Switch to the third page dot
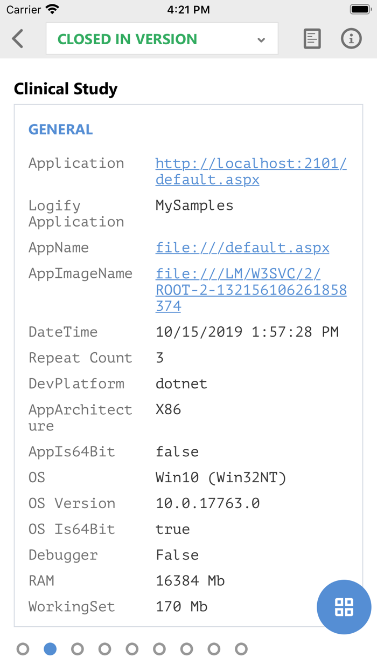 (x=78, y=648)
